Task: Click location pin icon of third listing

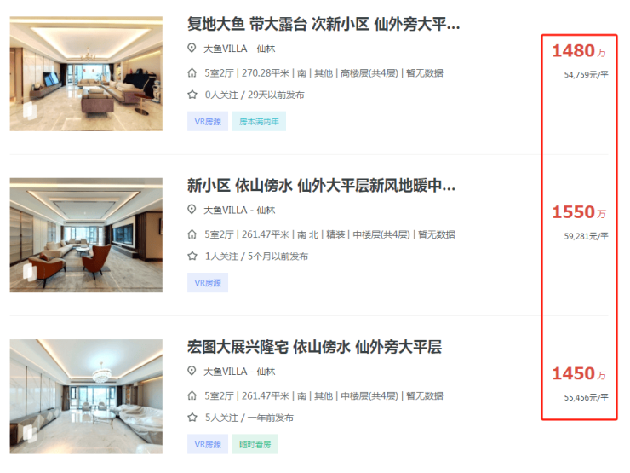Action: pos(192,371)
